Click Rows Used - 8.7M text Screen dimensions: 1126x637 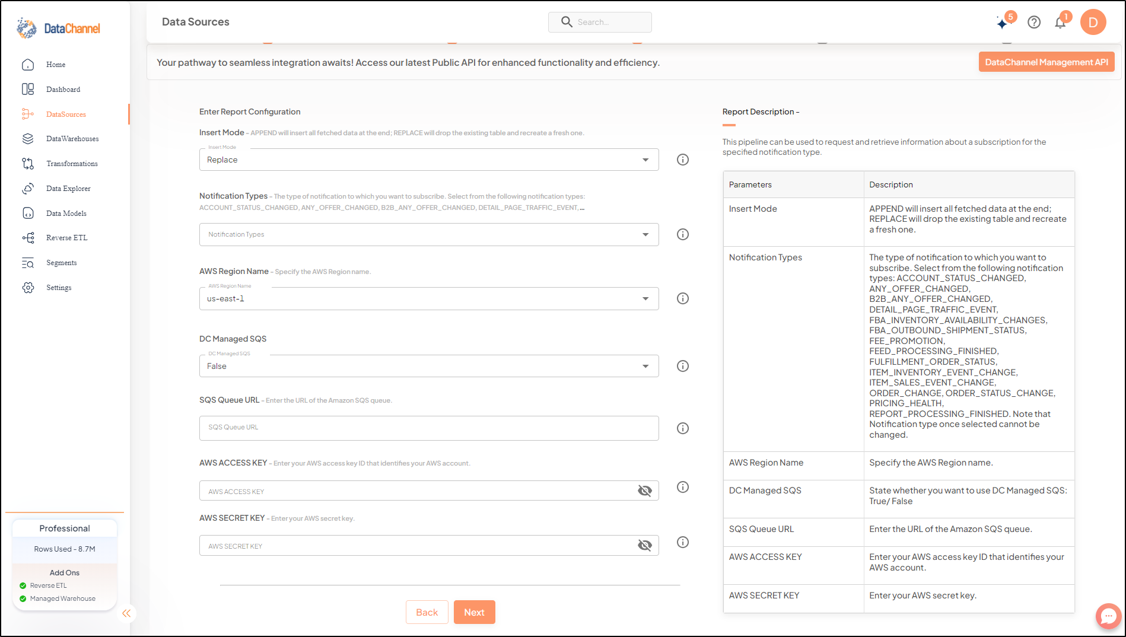click(x=65, y=549)
